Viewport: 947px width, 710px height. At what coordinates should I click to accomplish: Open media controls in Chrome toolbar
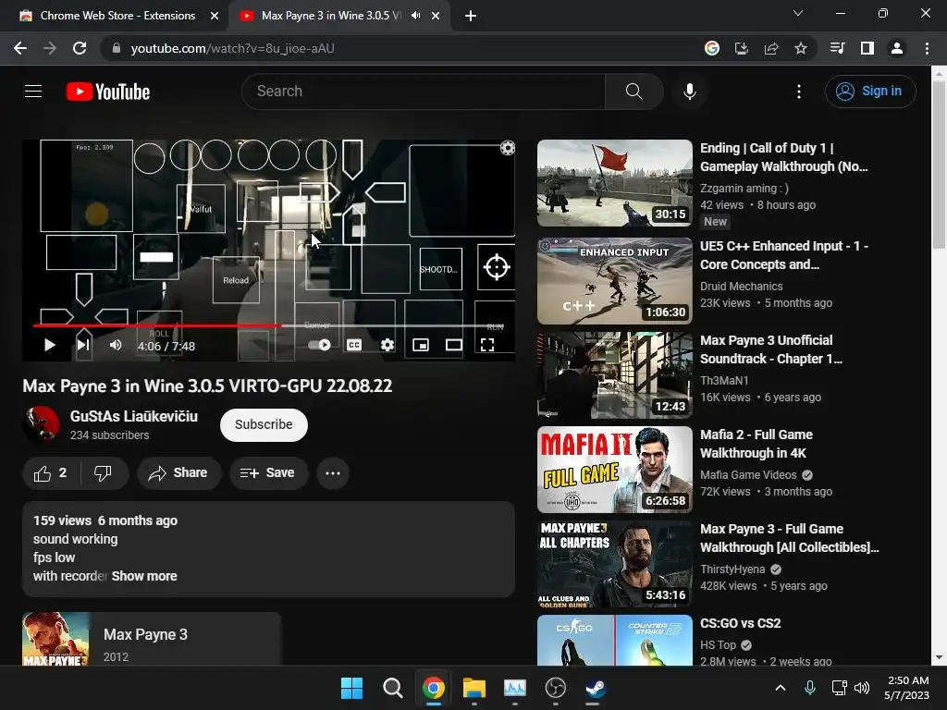[x=837, y=48]
